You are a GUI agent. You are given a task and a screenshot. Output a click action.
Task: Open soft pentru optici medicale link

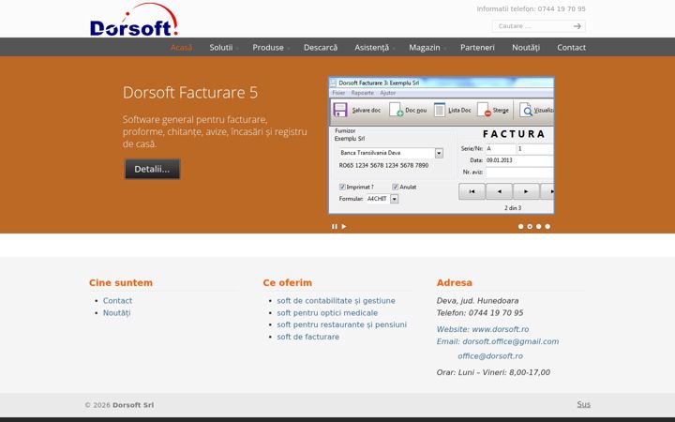tap(327, 312)
